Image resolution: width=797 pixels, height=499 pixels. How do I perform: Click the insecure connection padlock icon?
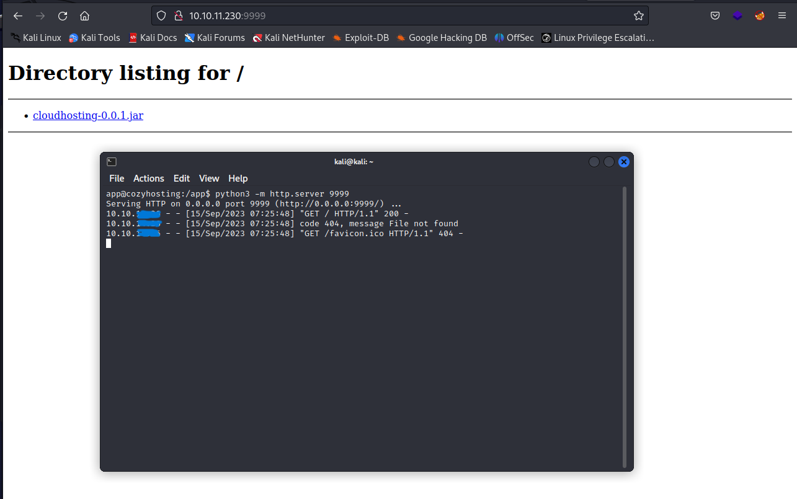(178, 15)
